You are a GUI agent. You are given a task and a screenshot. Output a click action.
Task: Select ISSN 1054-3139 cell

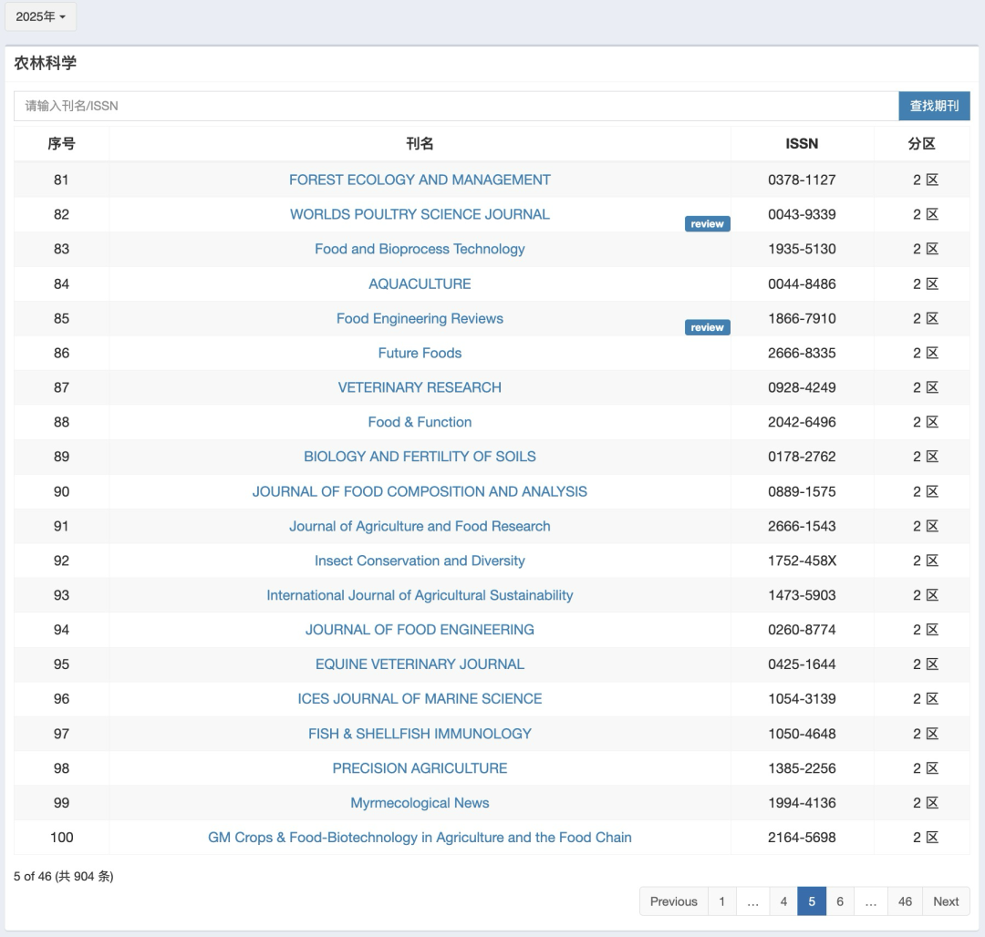[x=802, y=698]
